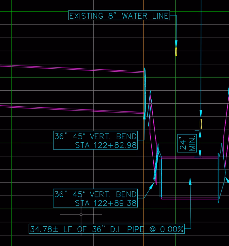
Task: Select the lower magenta sloped pipe line
Action: coord(72,109)
